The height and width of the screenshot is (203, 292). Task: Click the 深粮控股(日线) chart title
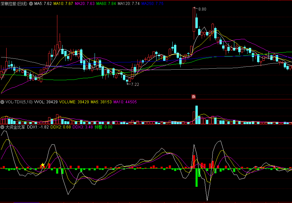point(14,4)
